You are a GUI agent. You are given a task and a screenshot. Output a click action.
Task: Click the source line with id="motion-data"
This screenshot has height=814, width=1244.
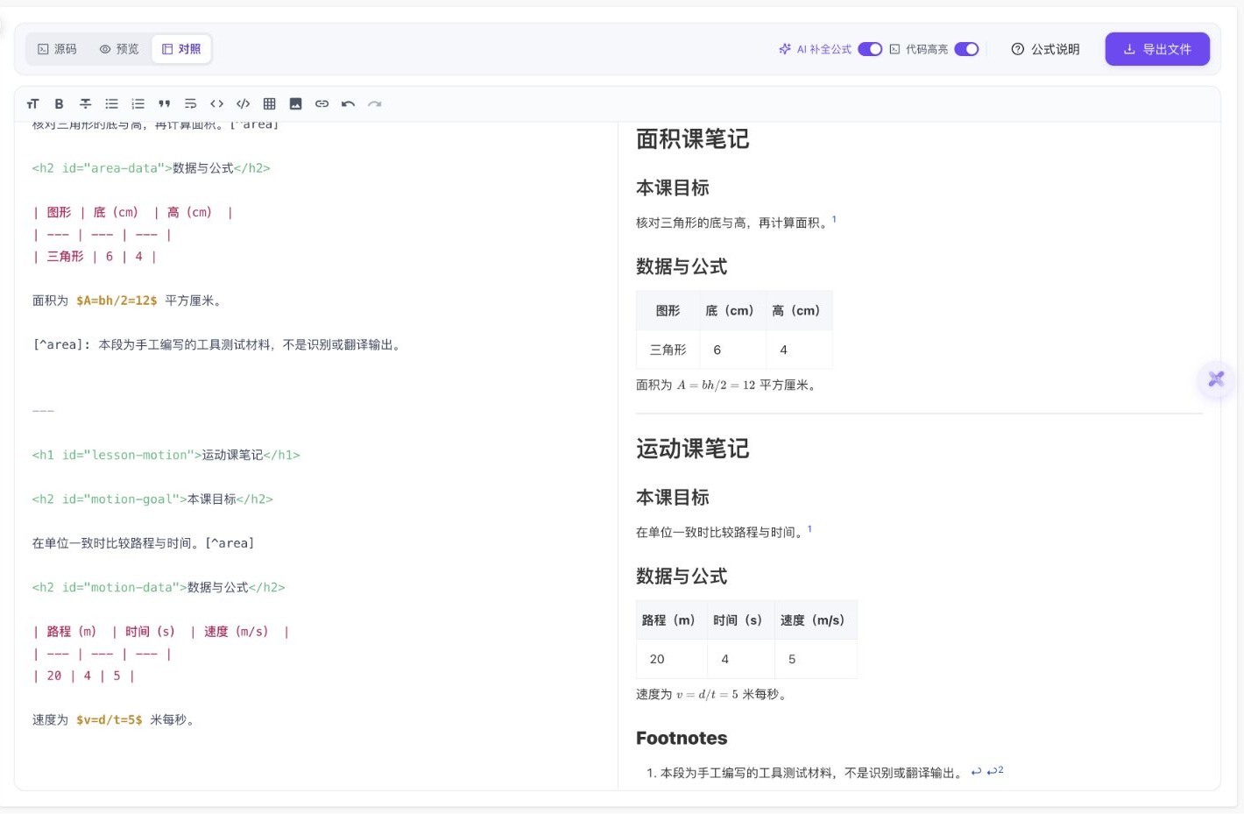(x=159, y=587)
